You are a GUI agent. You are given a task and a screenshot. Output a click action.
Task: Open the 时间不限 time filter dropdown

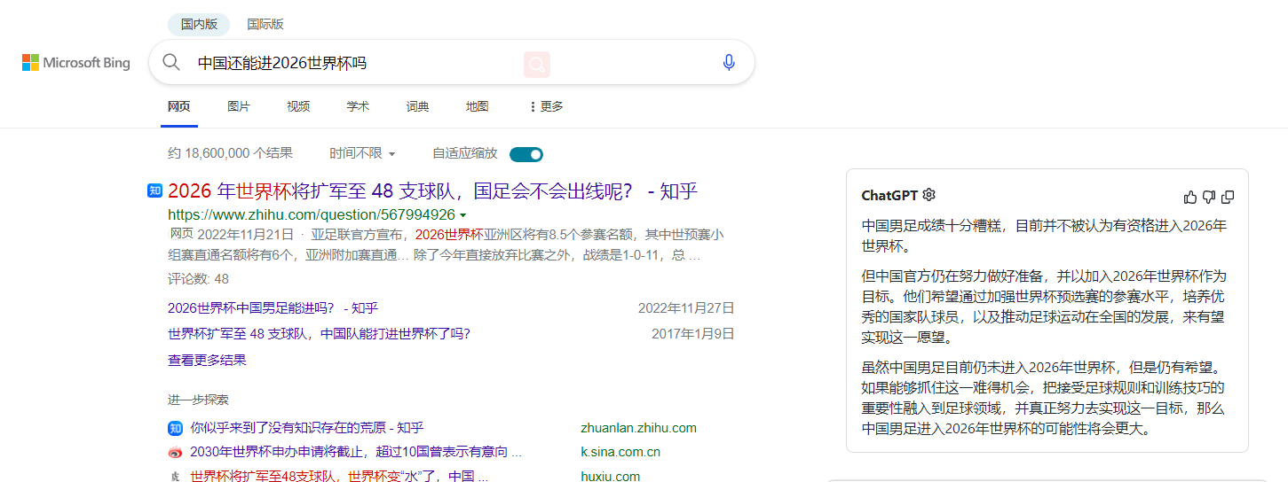pos(362,153)
